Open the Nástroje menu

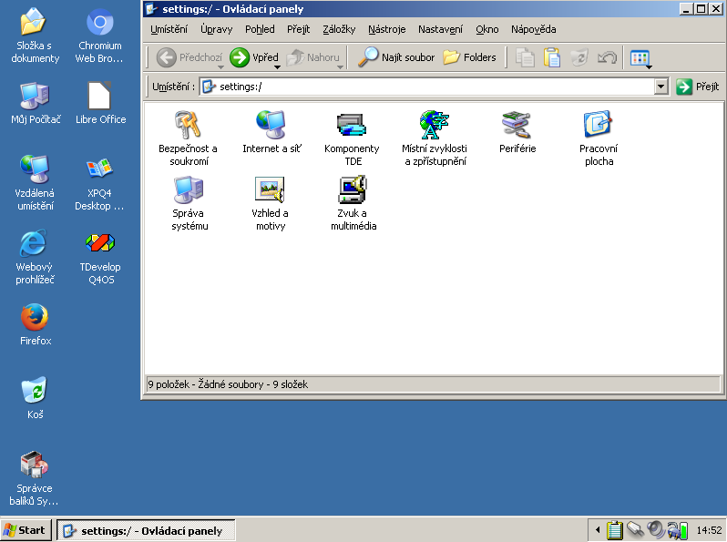tap(386, 29)
